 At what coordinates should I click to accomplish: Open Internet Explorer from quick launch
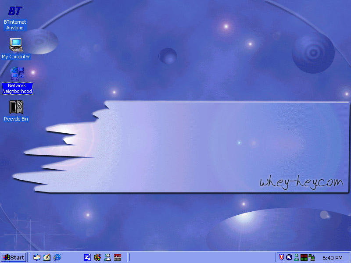(x=57, y=257)
